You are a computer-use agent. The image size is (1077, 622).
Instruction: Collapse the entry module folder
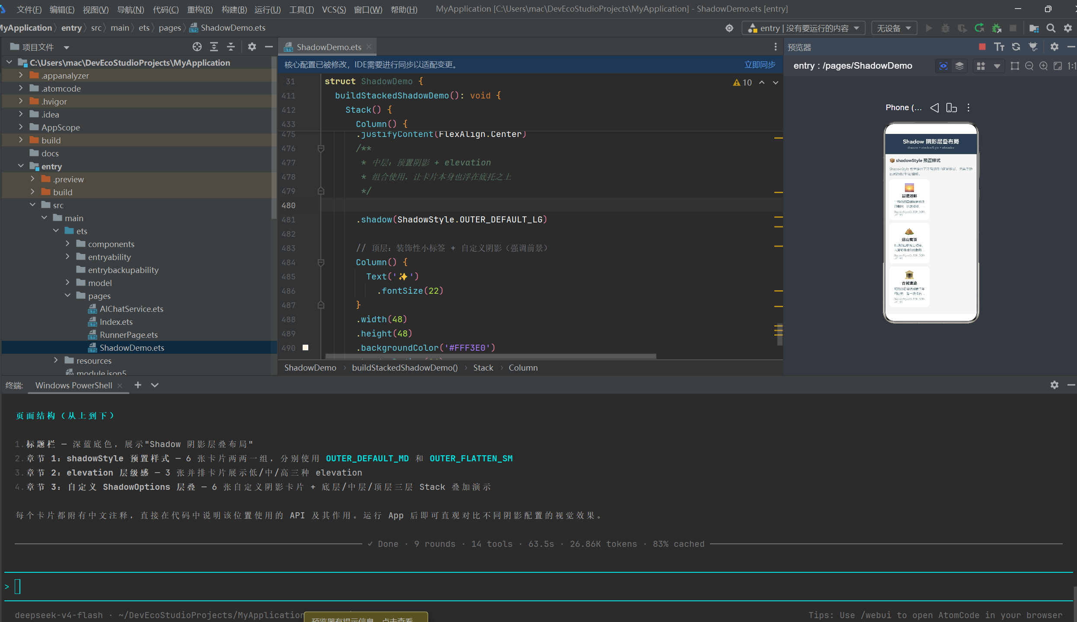pos(21,166)
